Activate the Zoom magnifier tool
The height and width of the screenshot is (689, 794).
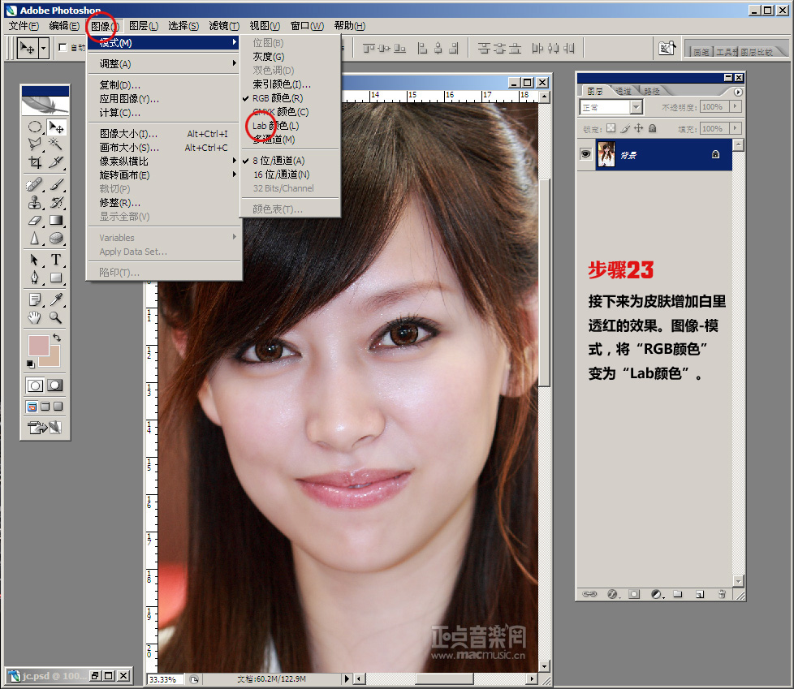tap(56, 317)
